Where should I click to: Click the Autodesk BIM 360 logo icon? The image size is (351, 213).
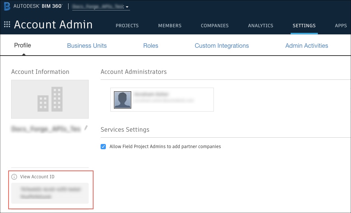[7, 6]
